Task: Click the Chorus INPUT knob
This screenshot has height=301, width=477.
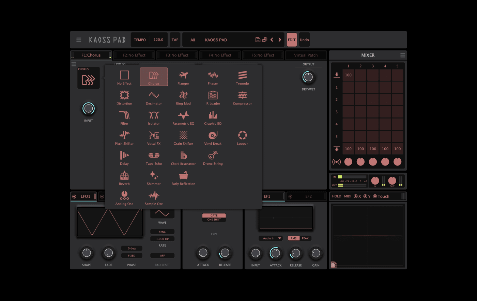Action: coord(88,109)
